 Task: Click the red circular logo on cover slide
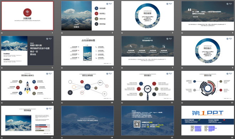pos(27,12)
